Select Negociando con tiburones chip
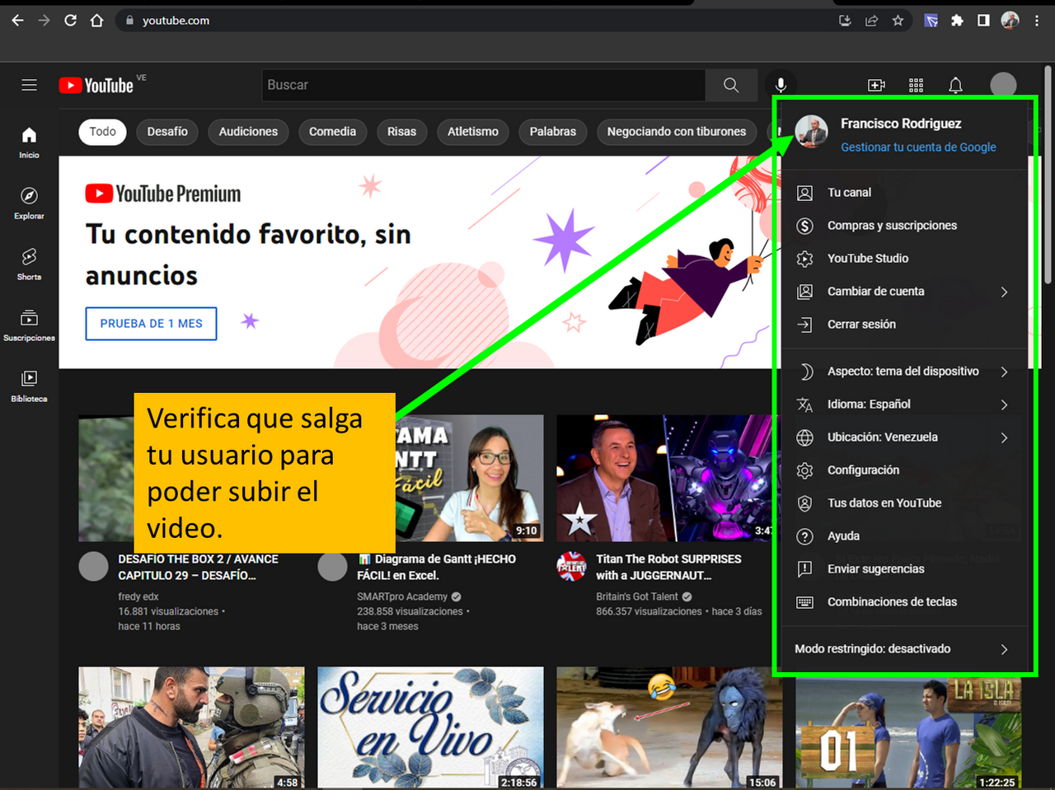Image resolution: width=1055 pixels, height=790 pixels. [x=677, y=132]
